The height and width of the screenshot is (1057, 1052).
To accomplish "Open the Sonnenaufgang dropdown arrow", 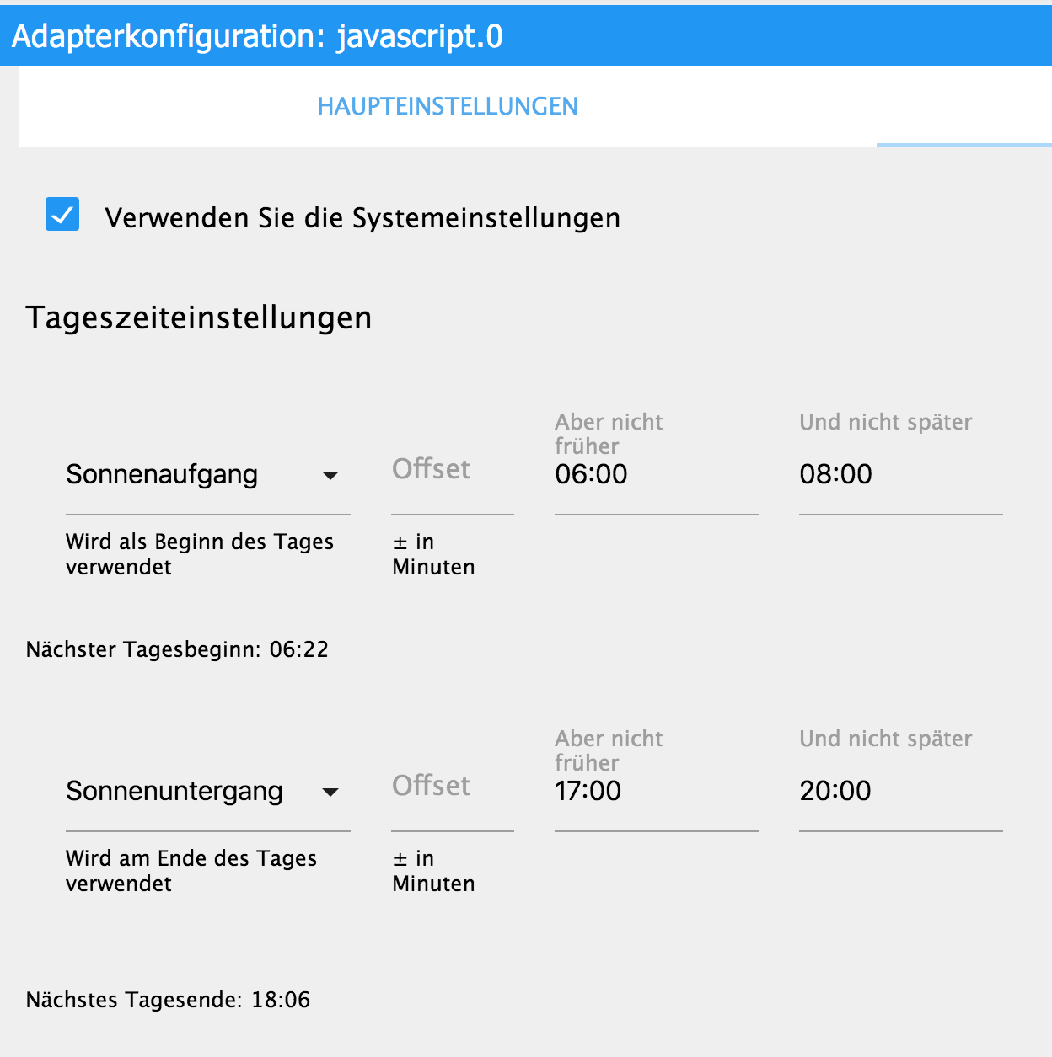I will tap(330, 476).
